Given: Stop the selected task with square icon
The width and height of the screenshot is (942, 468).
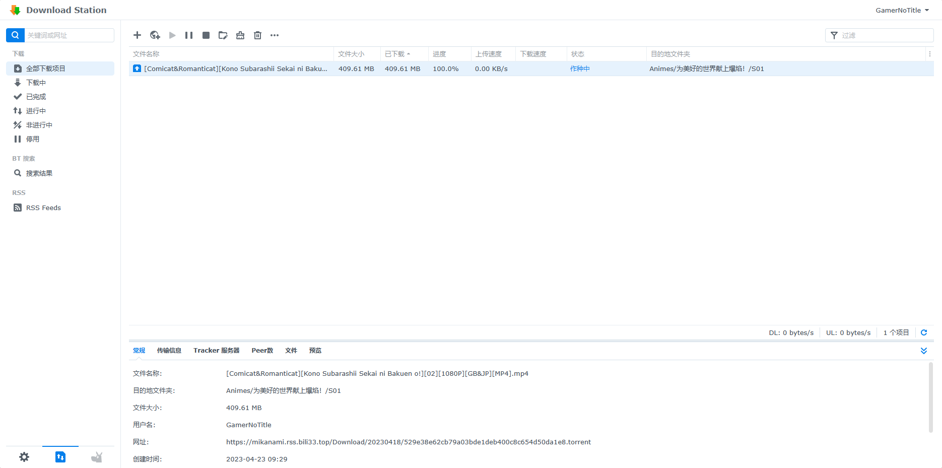Looking at the screenshot, I should pyautogui.click(x=206, y=35).
